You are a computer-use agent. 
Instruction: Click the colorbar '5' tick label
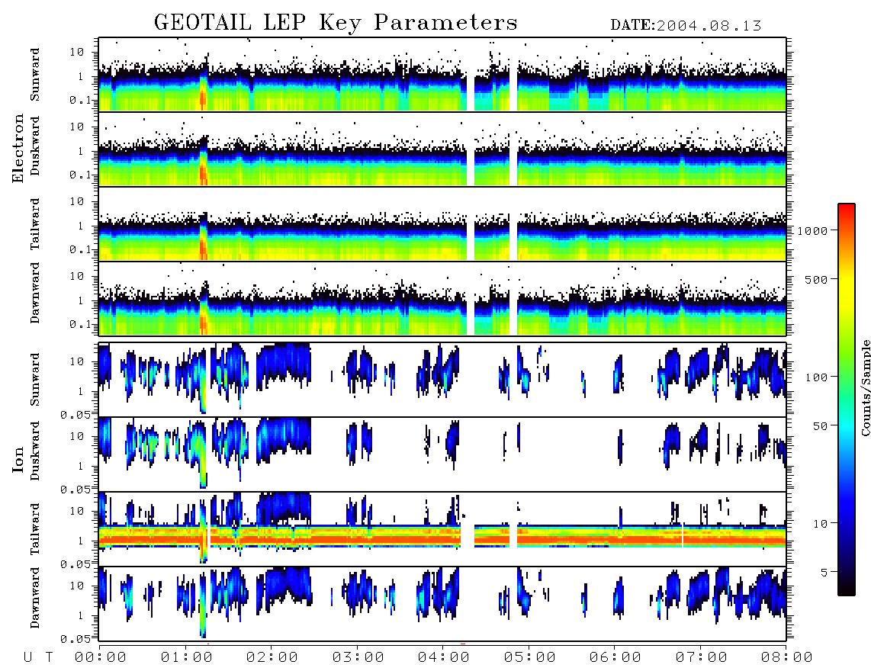pos(824,572)
